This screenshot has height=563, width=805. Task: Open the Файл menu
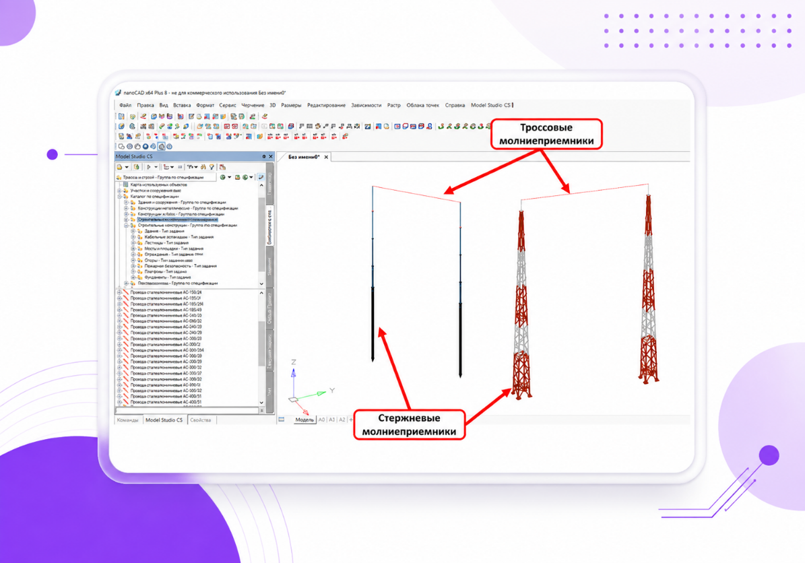click(x=125, y=105)
